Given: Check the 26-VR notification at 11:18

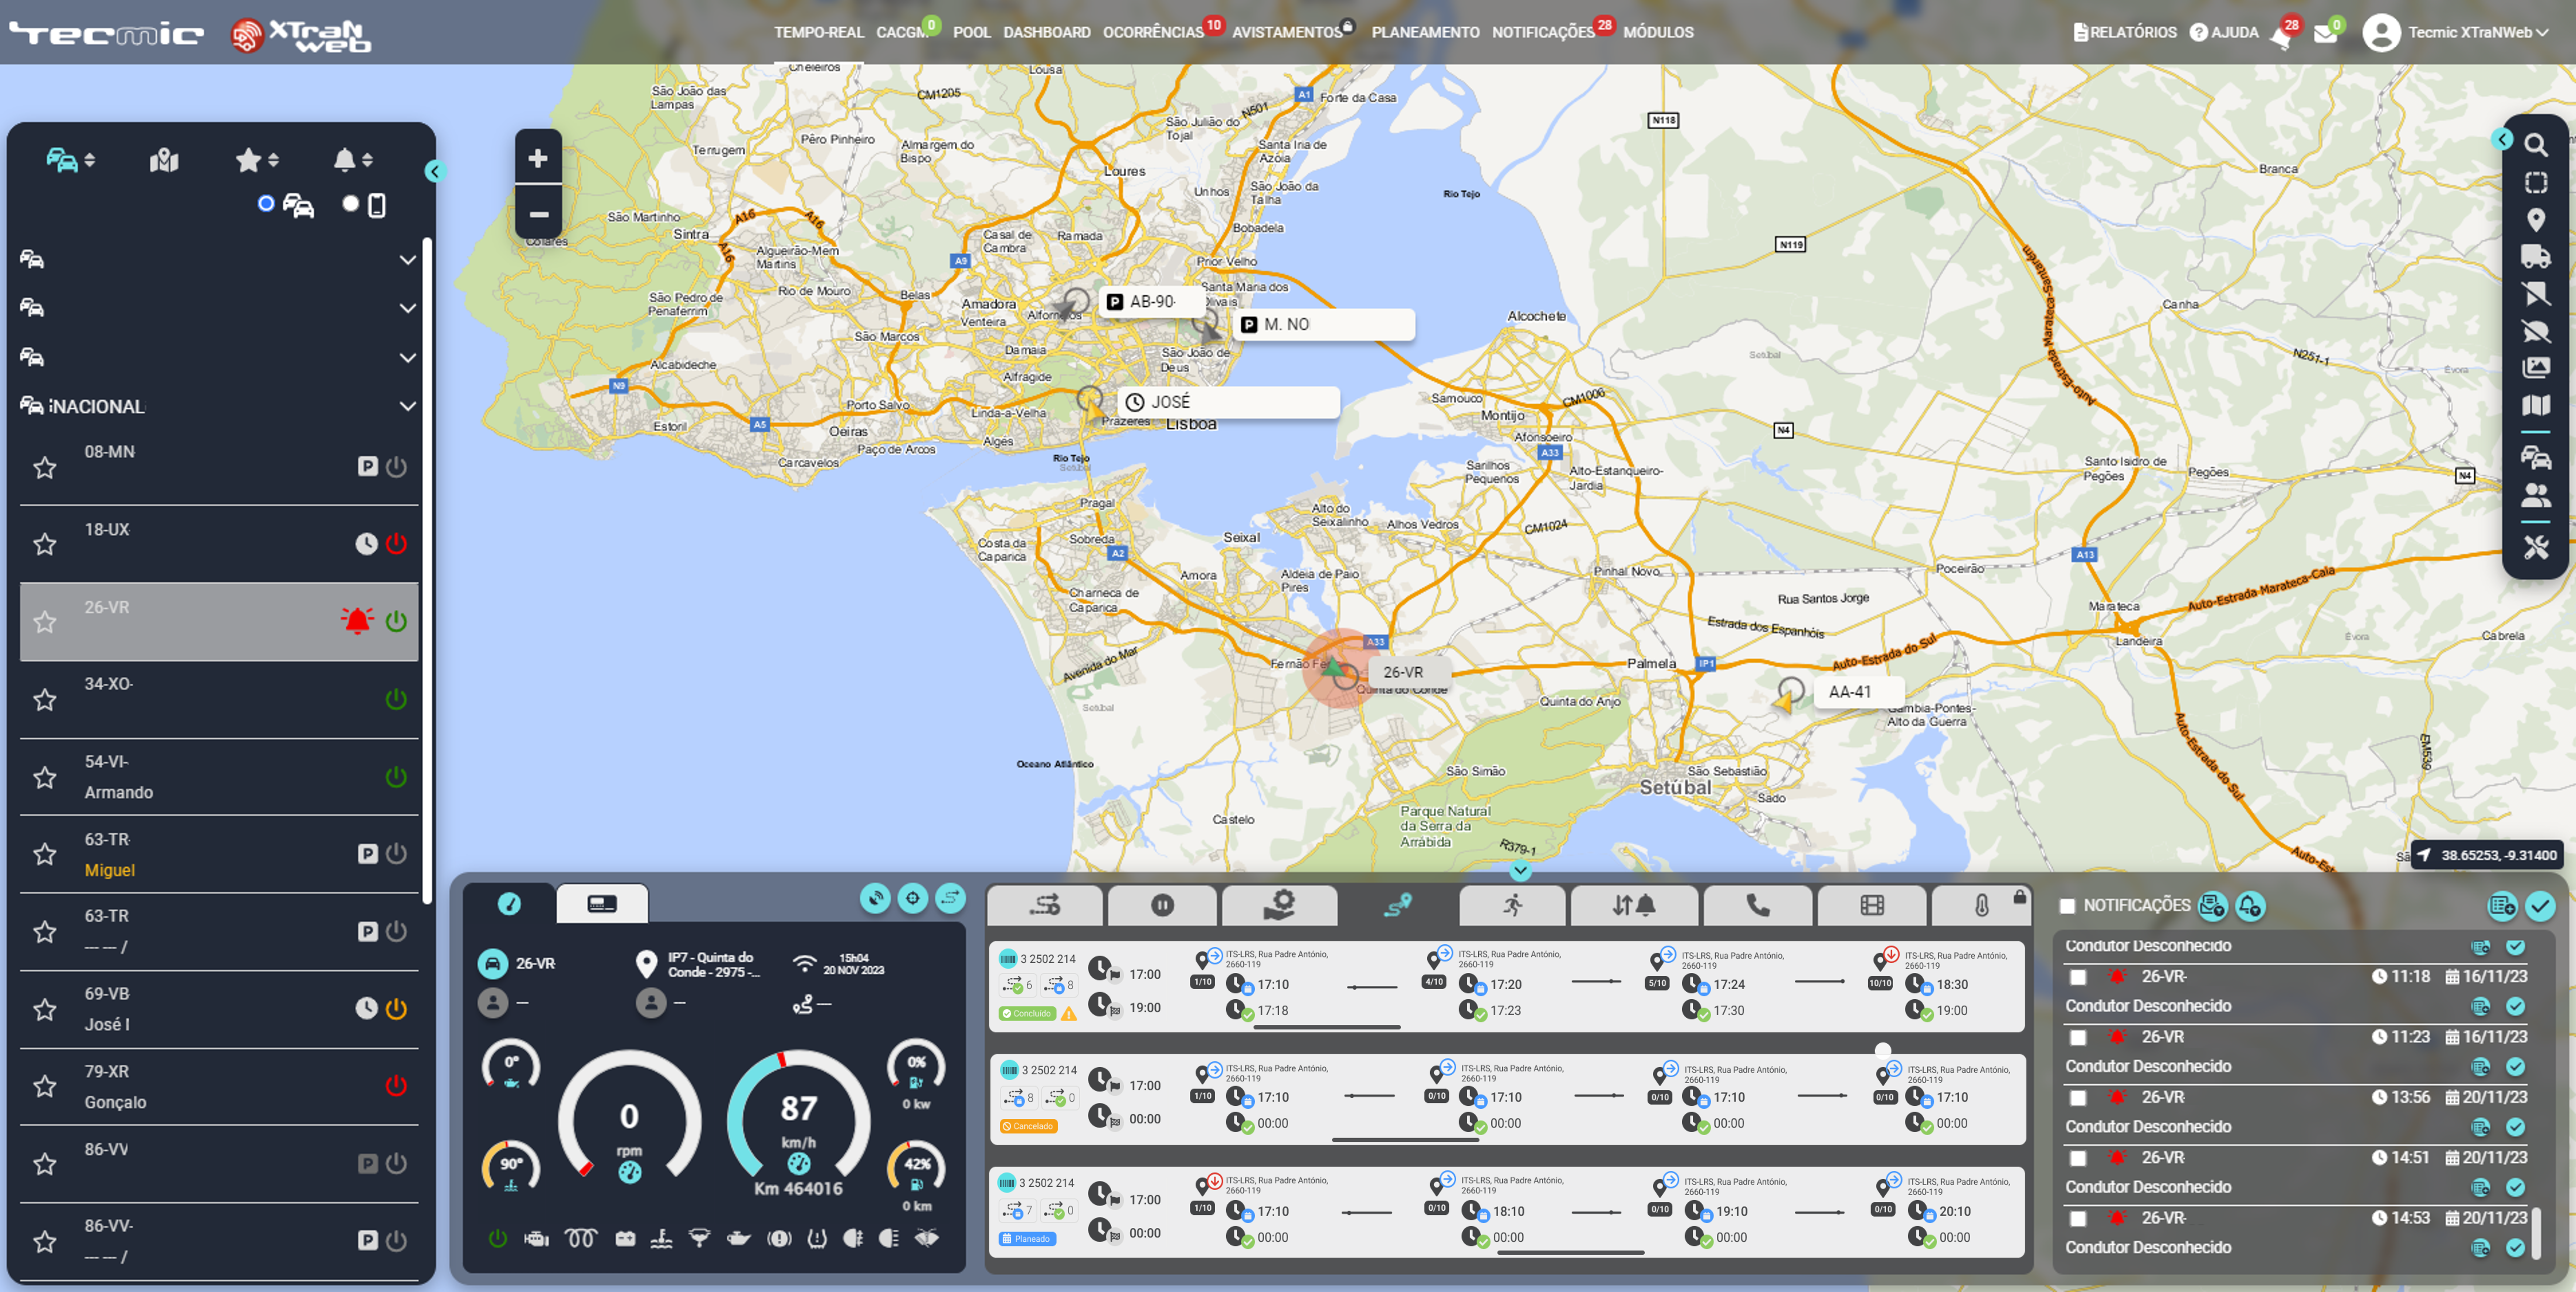Looking at the screenshot, I should tap(2078, 977).
